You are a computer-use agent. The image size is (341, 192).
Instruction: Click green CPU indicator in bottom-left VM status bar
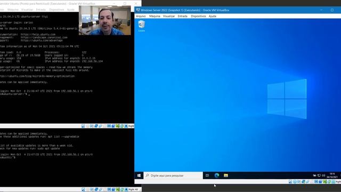(x=118, y=190)
